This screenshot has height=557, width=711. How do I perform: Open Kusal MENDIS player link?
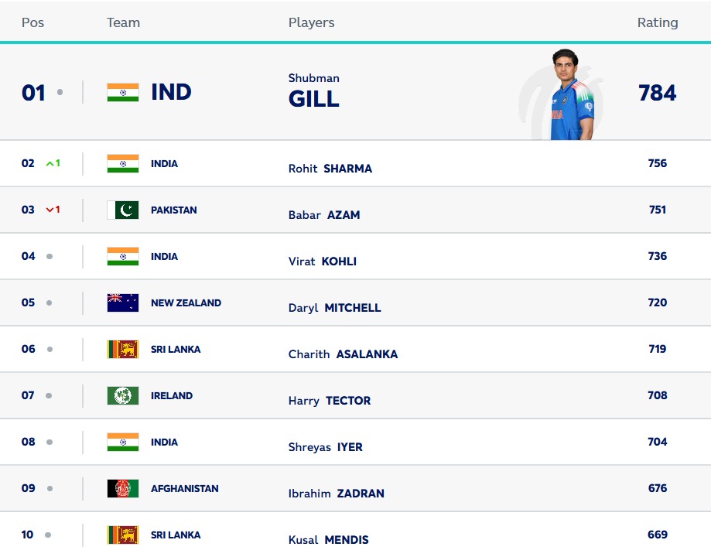(x=329, y=540)
